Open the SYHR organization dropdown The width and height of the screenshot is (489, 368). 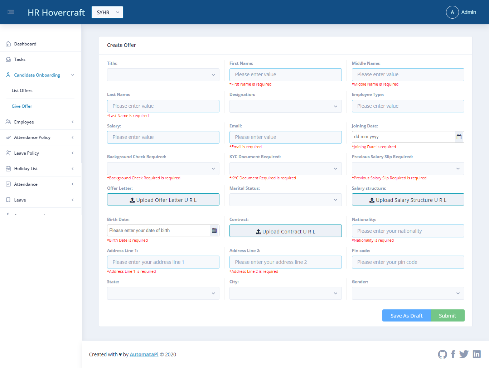pyautogui.click(x=107, y=12)
